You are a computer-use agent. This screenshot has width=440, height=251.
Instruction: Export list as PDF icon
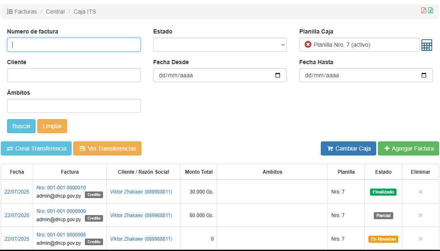tap(423, 11)
